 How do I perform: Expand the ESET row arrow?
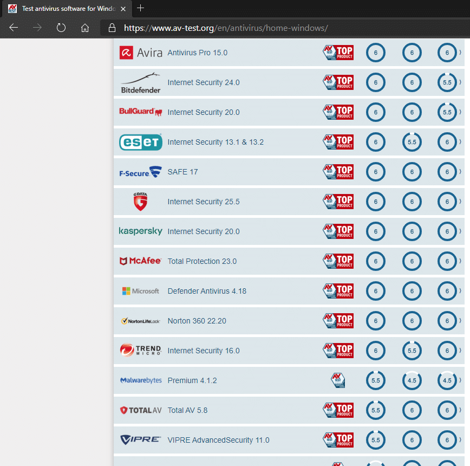point(460,142)
